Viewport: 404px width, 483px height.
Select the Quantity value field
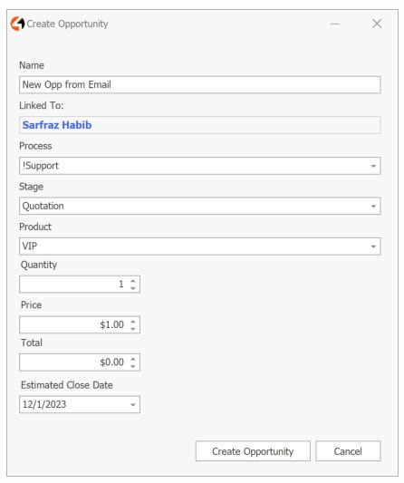click(74, 285)
